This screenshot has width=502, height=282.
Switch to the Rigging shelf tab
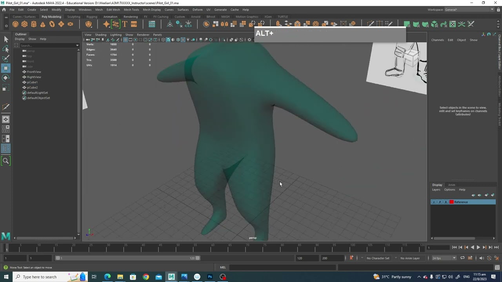tap(92, 17)
